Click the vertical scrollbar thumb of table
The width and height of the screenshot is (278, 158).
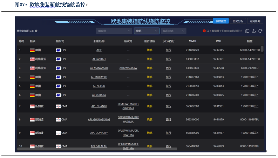262,49
